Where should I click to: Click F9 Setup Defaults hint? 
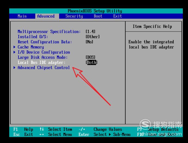coord(158,129)
